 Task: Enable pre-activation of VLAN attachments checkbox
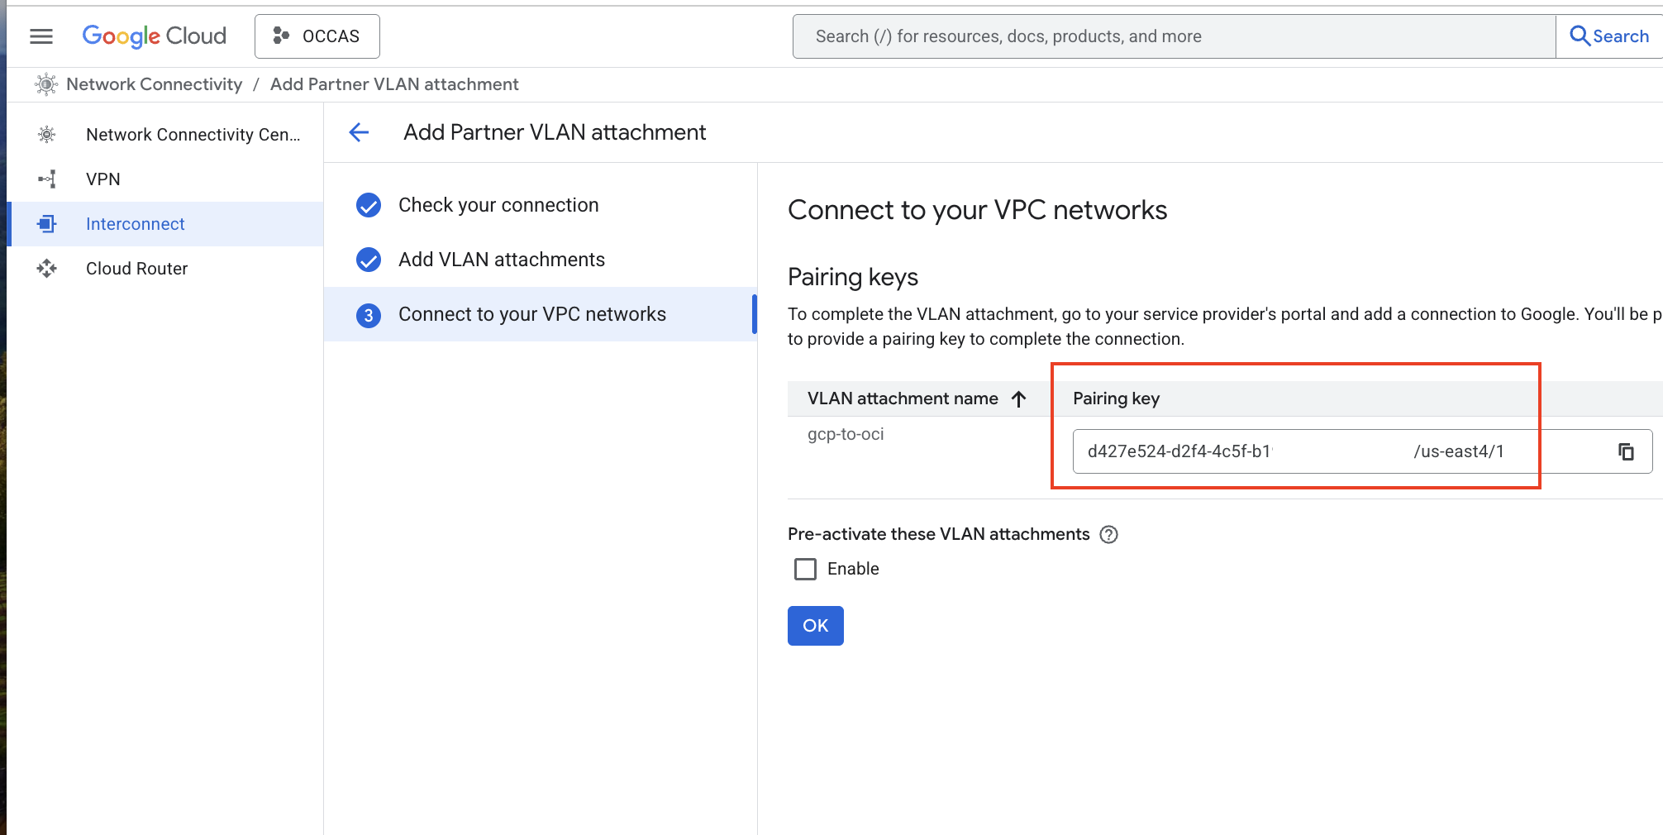[x=805, y=569]
